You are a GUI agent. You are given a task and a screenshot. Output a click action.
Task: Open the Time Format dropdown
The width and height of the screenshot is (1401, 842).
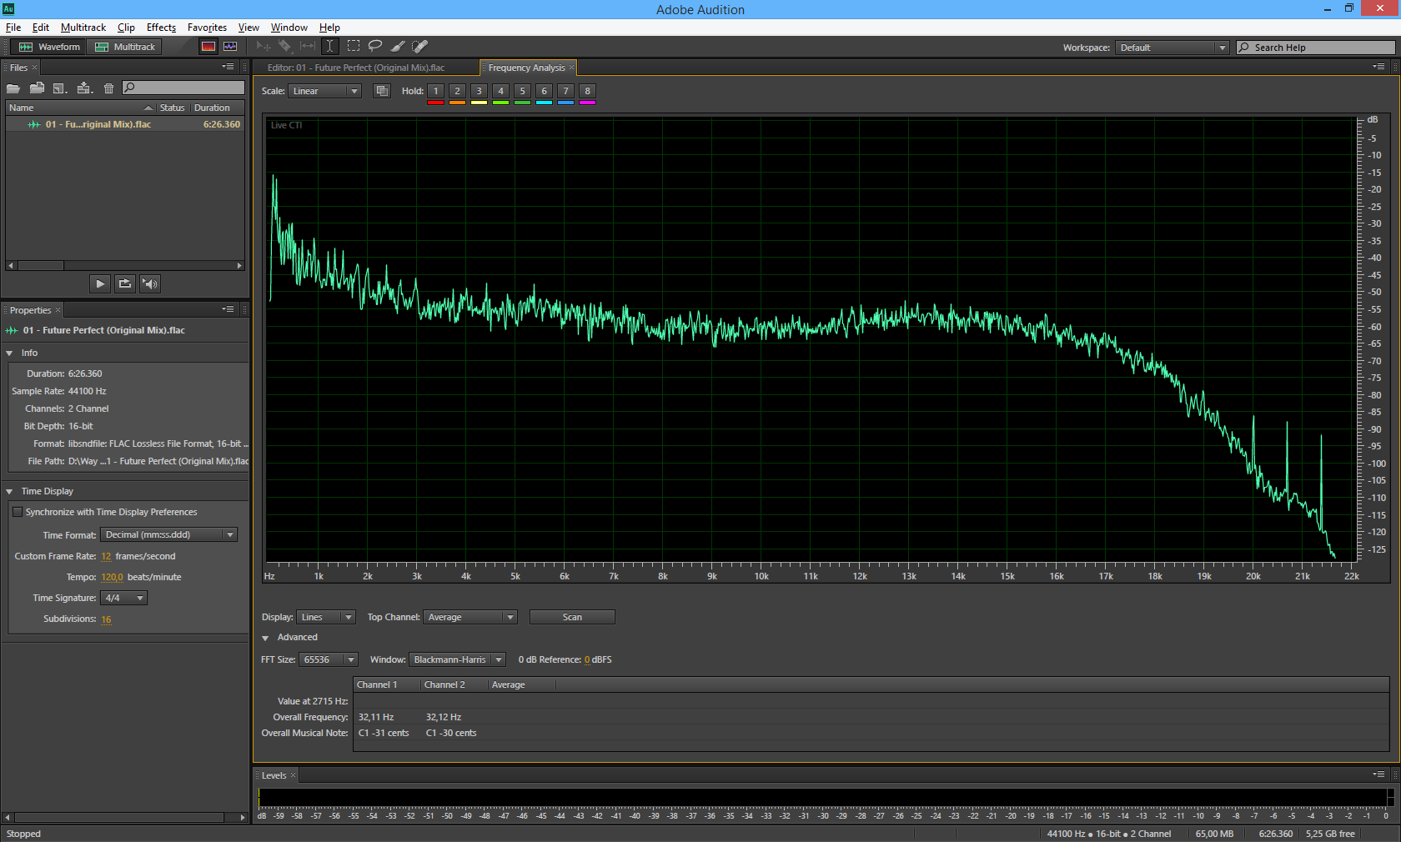[x=169, y=534]
